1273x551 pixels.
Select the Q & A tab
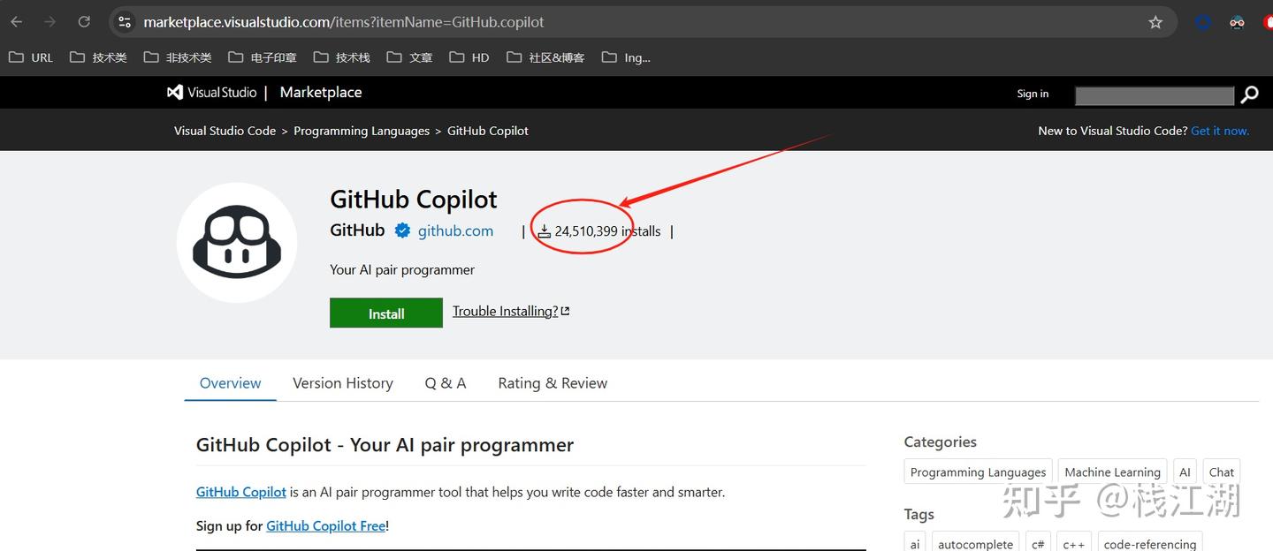[445, 382]
